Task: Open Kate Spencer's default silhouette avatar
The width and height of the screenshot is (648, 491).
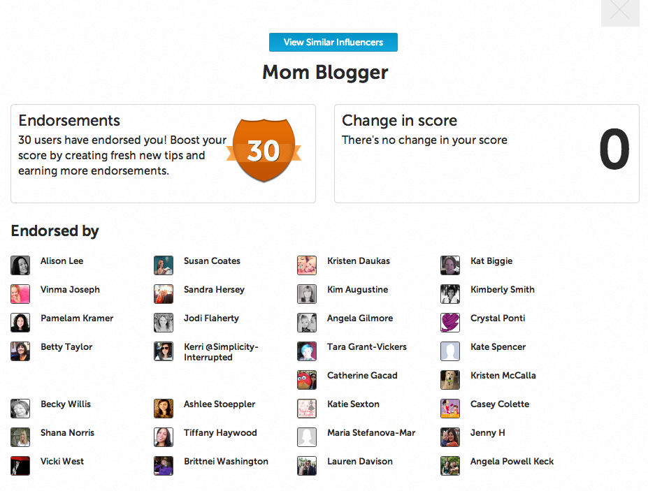Action: (x=450, y=351)
